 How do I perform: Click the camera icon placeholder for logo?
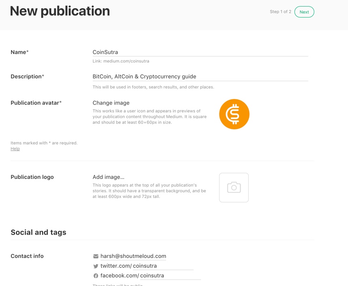pyautogui.click(x=234, y=187)
